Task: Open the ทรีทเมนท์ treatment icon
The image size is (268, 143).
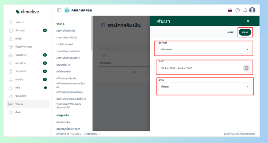Action: click(x=11, y=71)
